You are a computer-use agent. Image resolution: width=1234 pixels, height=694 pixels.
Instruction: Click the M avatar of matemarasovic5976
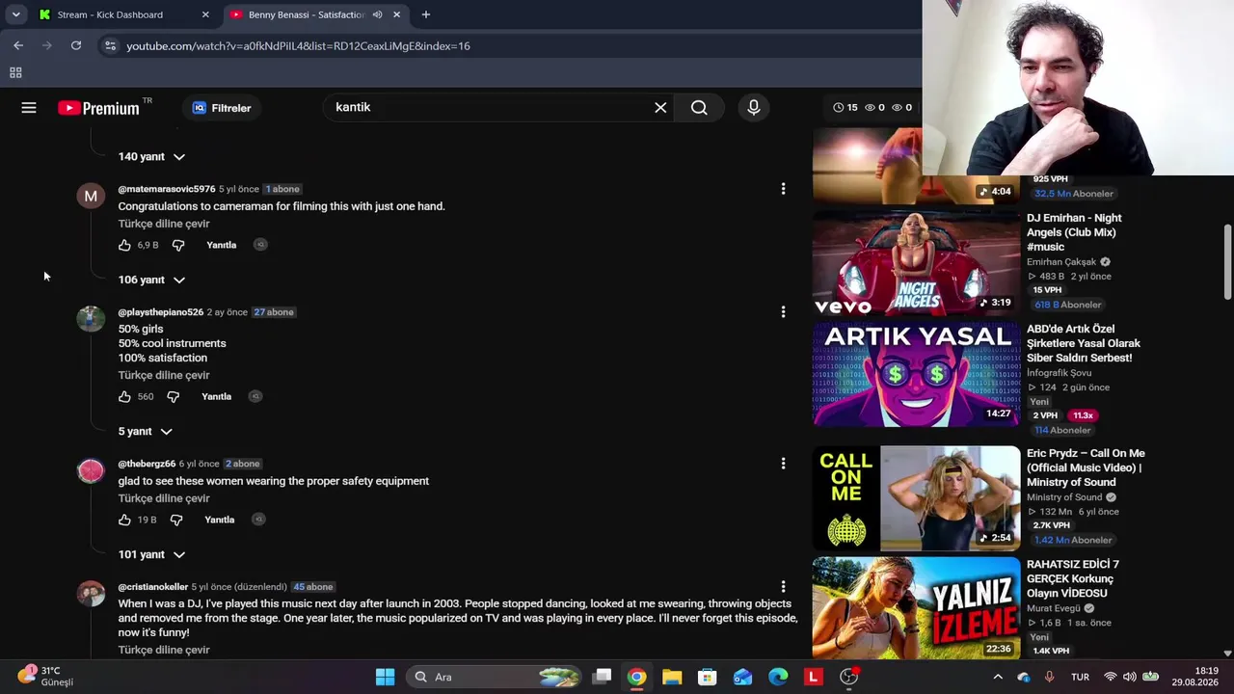(x=91, y=196)
